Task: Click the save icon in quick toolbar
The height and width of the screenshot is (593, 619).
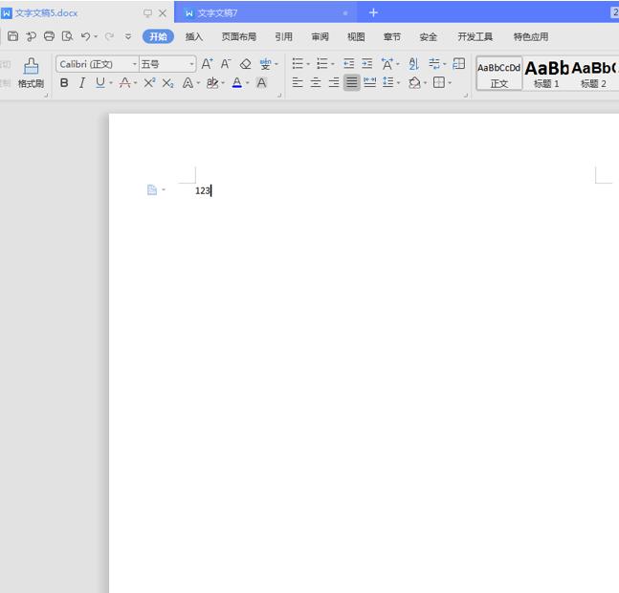Action: pyautogui.click(x=12, y=36)
